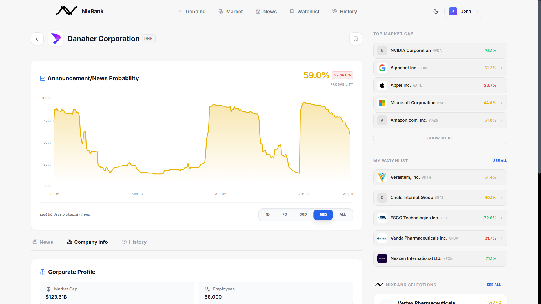Screen dimensions: 541x304
Task: Click the Employees people icon
Action: click(x=207, y=289)
